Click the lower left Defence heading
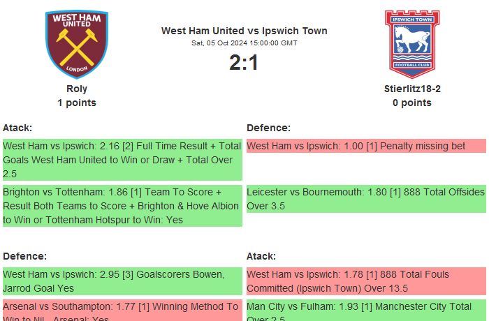 point(24,256)
